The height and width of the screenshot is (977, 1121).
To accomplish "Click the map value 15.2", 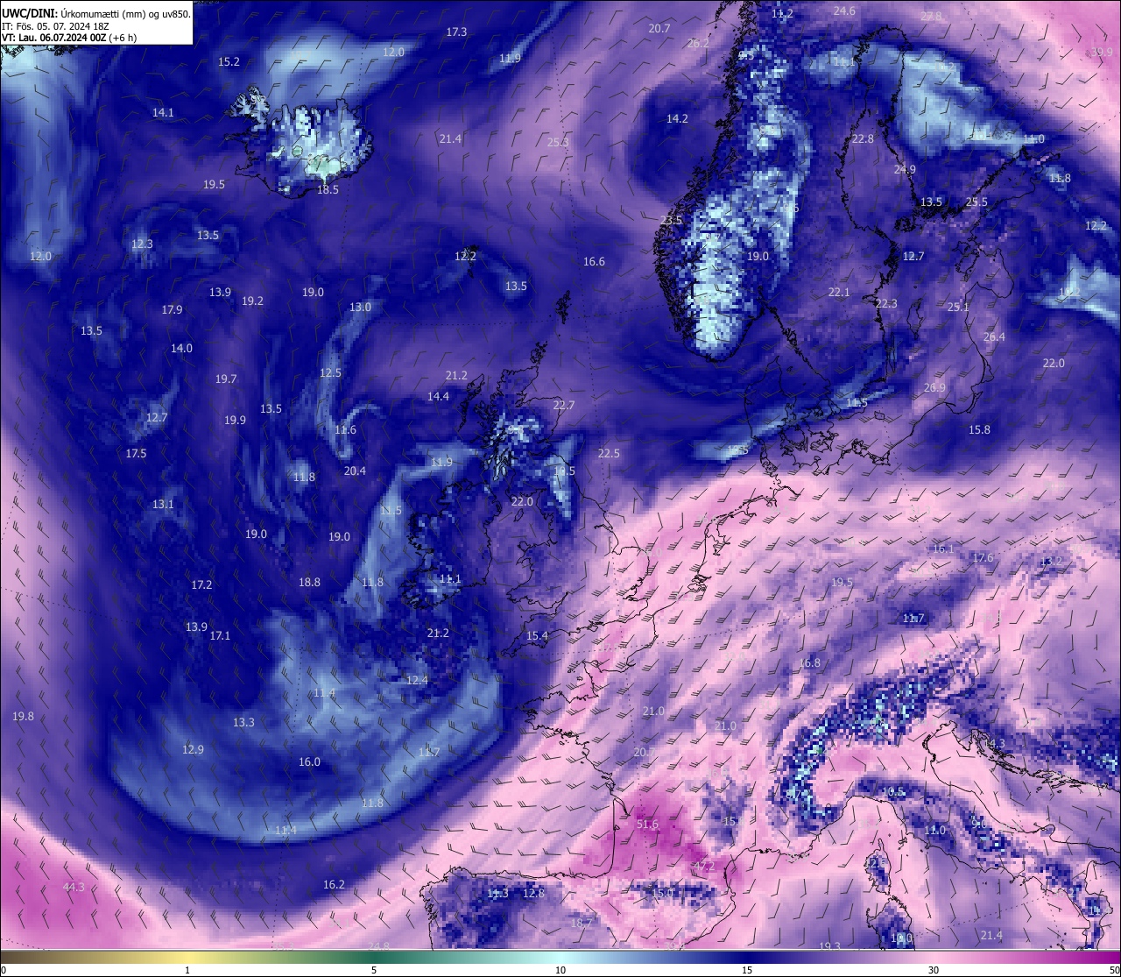I will pyautogui.click(x=229, y=62).
